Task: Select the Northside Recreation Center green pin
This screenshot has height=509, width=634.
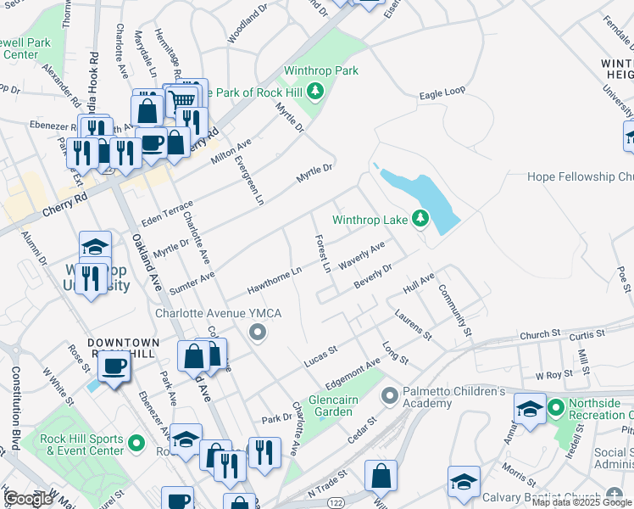Action: 556,408
